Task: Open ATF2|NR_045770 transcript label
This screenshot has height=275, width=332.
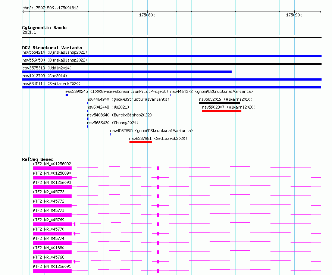Action: pos(49,229)
